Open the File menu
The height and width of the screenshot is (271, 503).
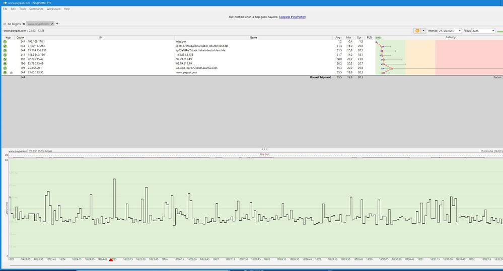(x=5, y=9)
